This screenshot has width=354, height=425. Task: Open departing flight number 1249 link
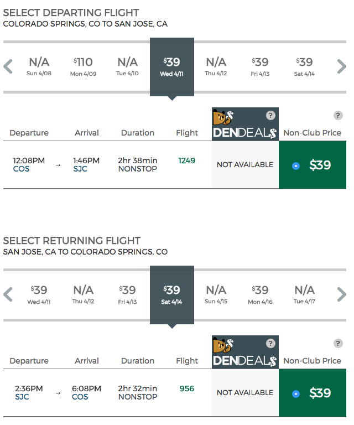[186, 160]
